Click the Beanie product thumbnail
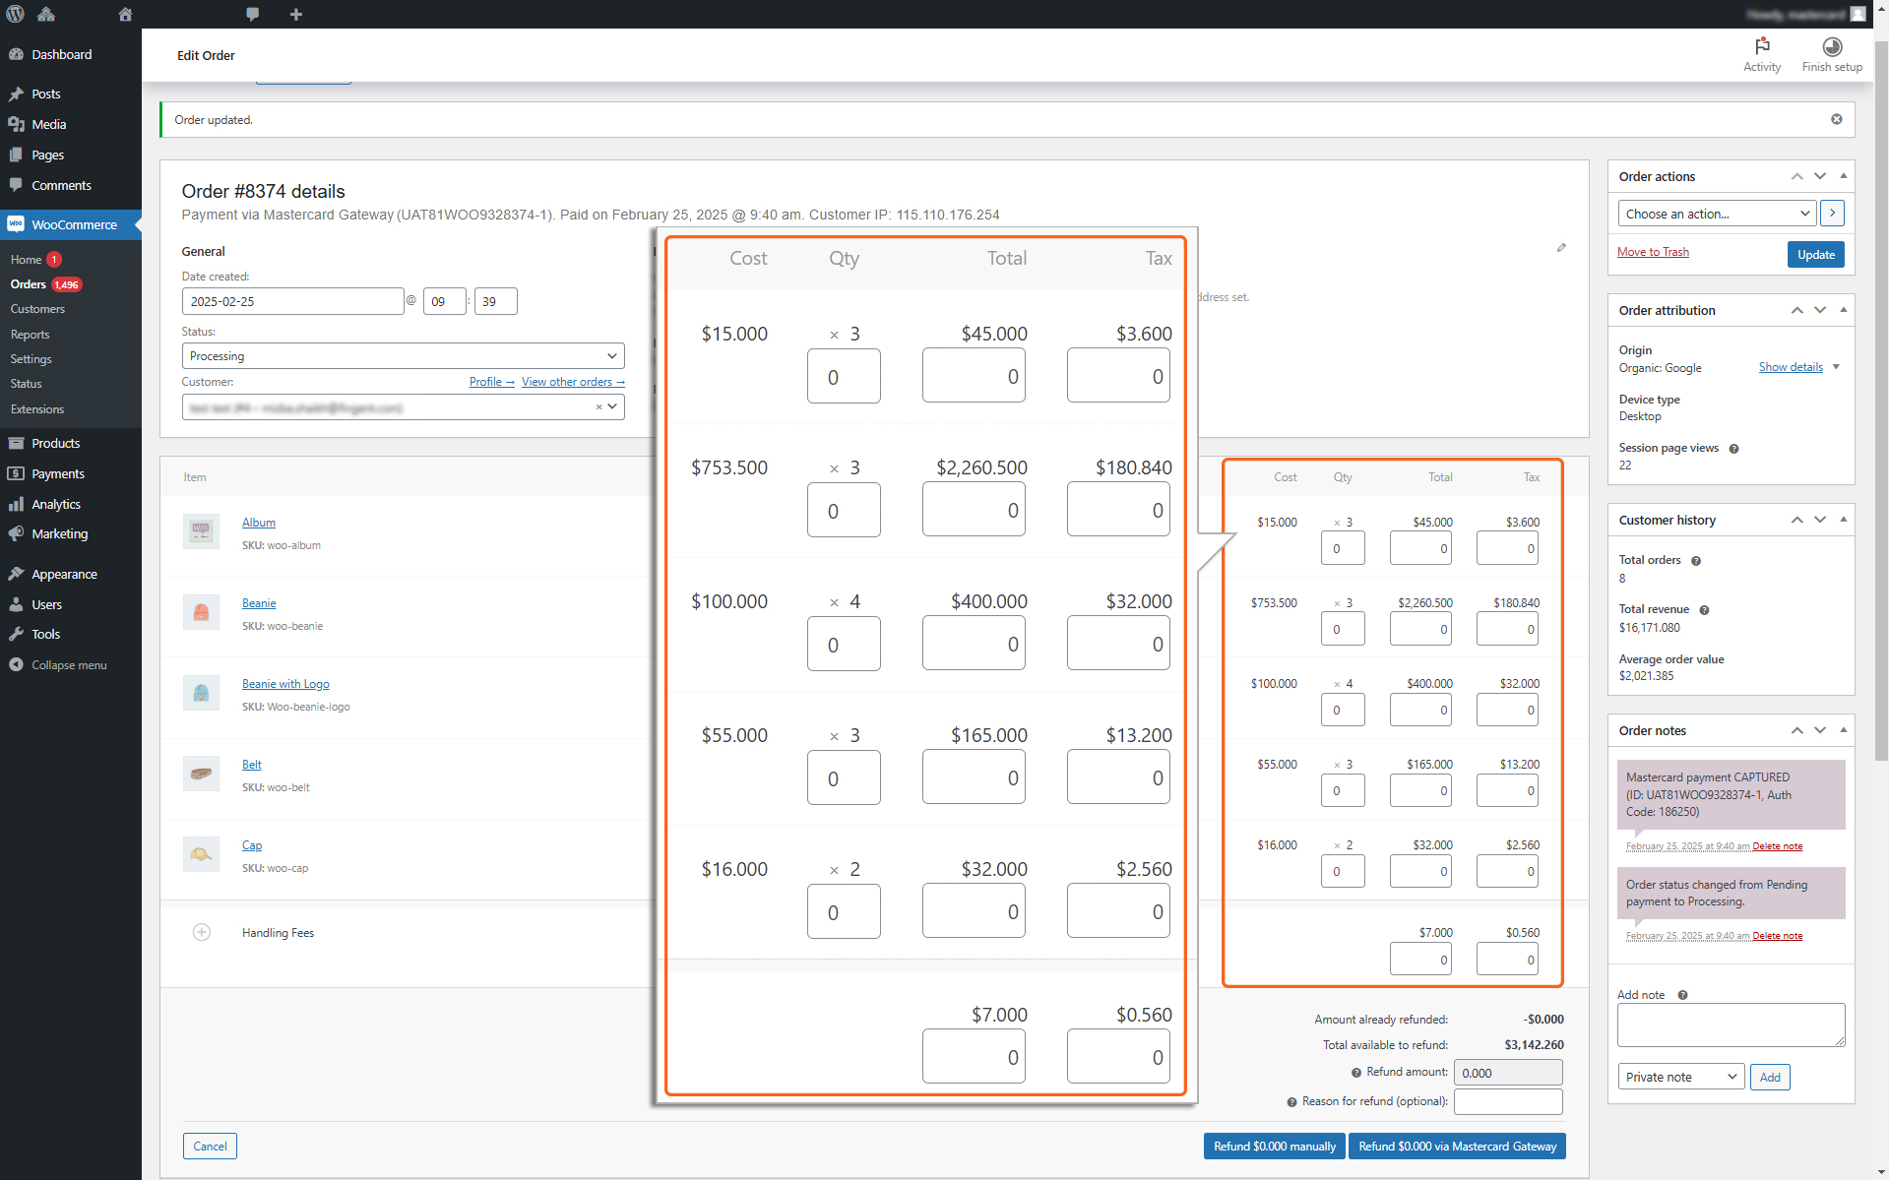This screenshot has width=1889, height=1180. tap(201, 612)
